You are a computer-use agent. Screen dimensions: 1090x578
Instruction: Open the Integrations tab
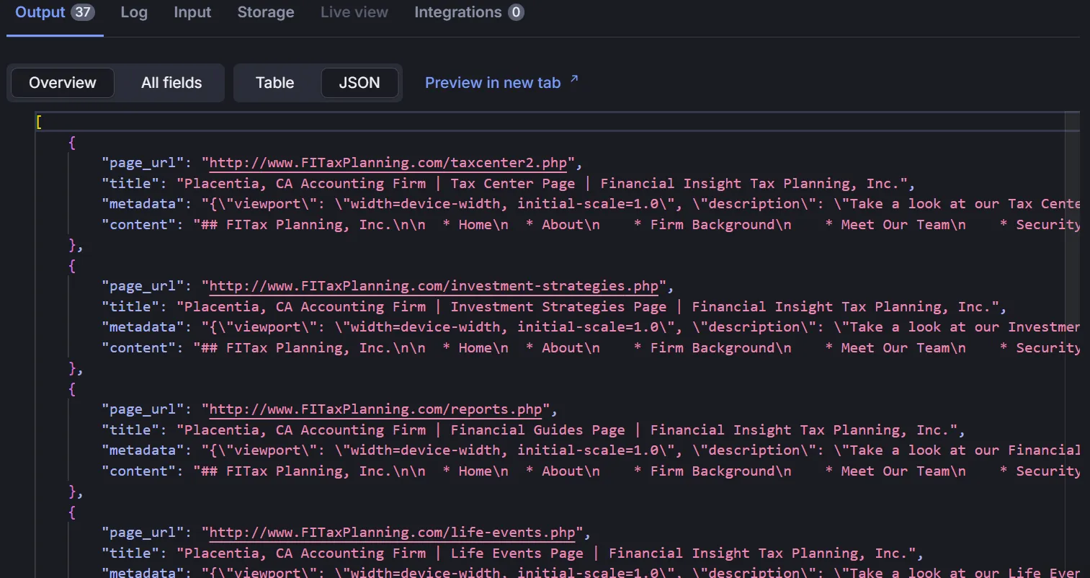pos(469,12)
